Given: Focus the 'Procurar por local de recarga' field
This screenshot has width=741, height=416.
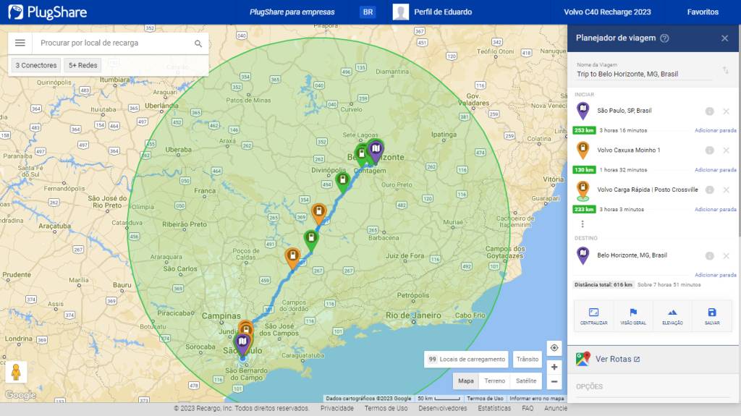Looking at the screenshot, I should click(114, 43).
